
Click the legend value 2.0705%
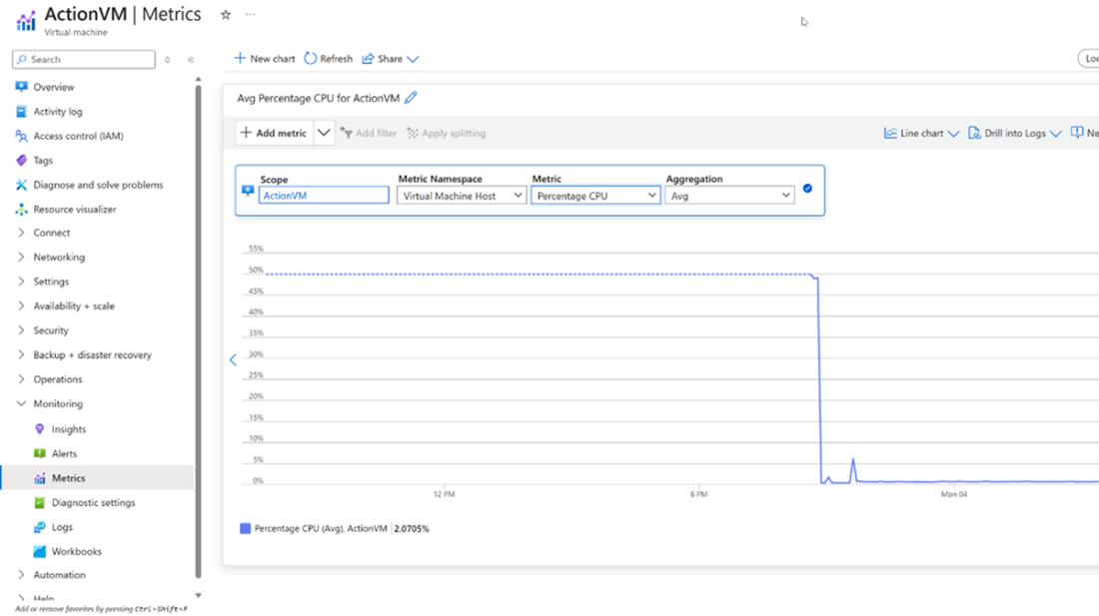412,528
